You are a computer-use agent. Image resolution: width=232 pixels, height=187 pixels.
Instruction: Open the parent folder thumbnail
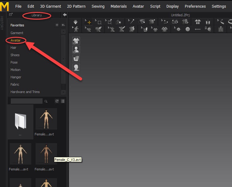(x=21, y=122)
